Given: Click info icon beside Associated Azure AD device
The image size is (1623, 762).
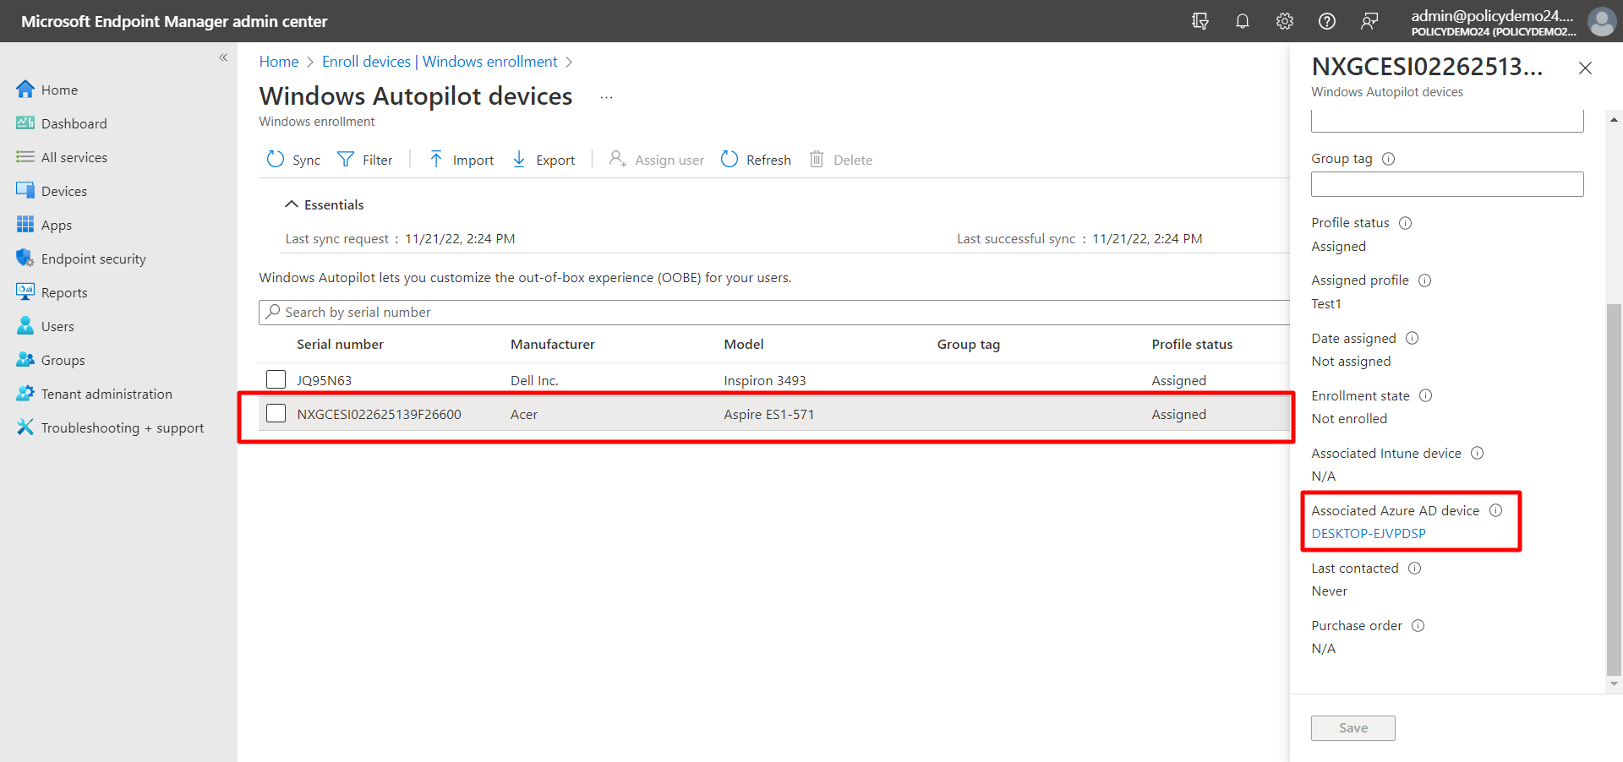Looking at the screenshot, I should 1495,510.
